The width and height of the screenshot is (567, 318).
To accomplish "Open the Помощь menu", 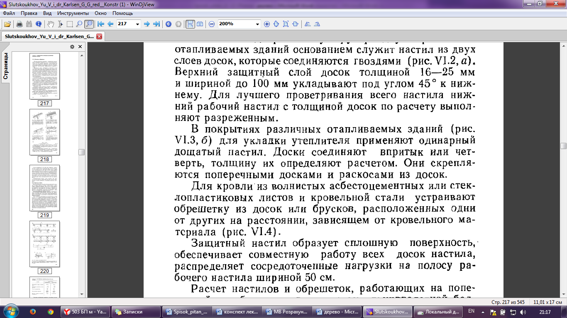I will [x=122, y=13].
